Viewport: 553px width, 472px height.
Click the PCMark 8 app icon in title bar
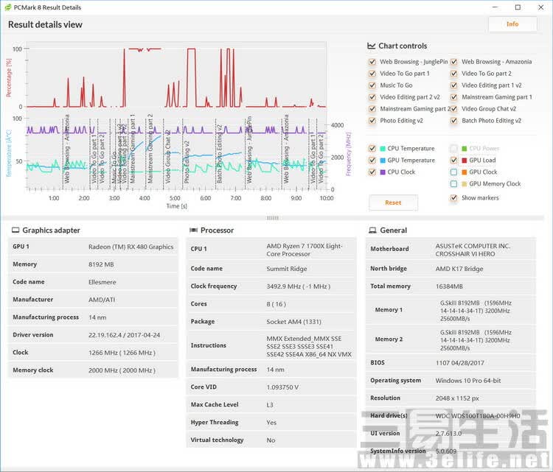tap(8, 7)
